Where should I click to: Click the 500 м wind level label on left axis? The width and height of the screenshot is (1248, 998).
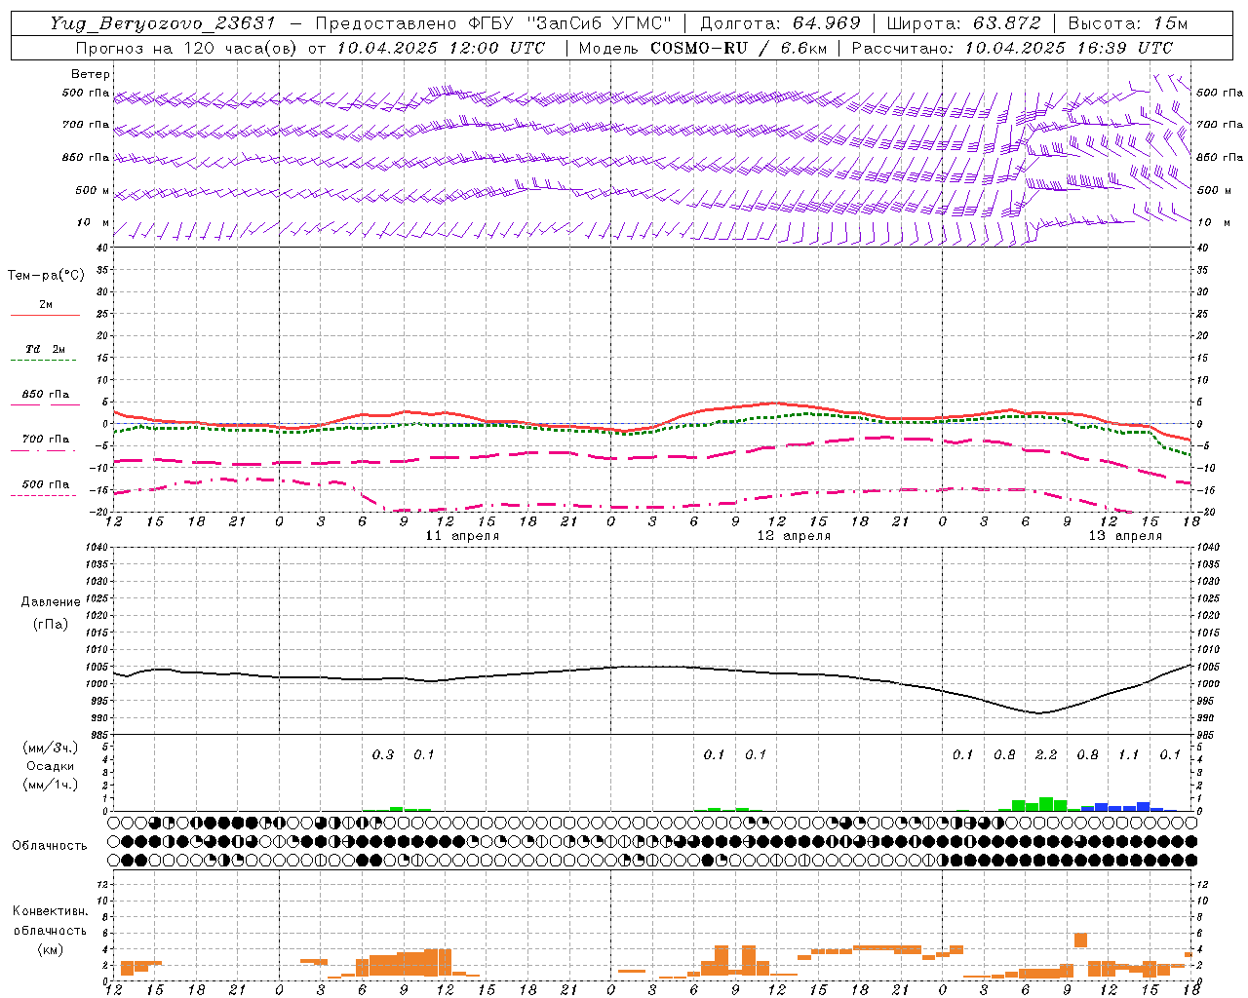tap(93, 190)
